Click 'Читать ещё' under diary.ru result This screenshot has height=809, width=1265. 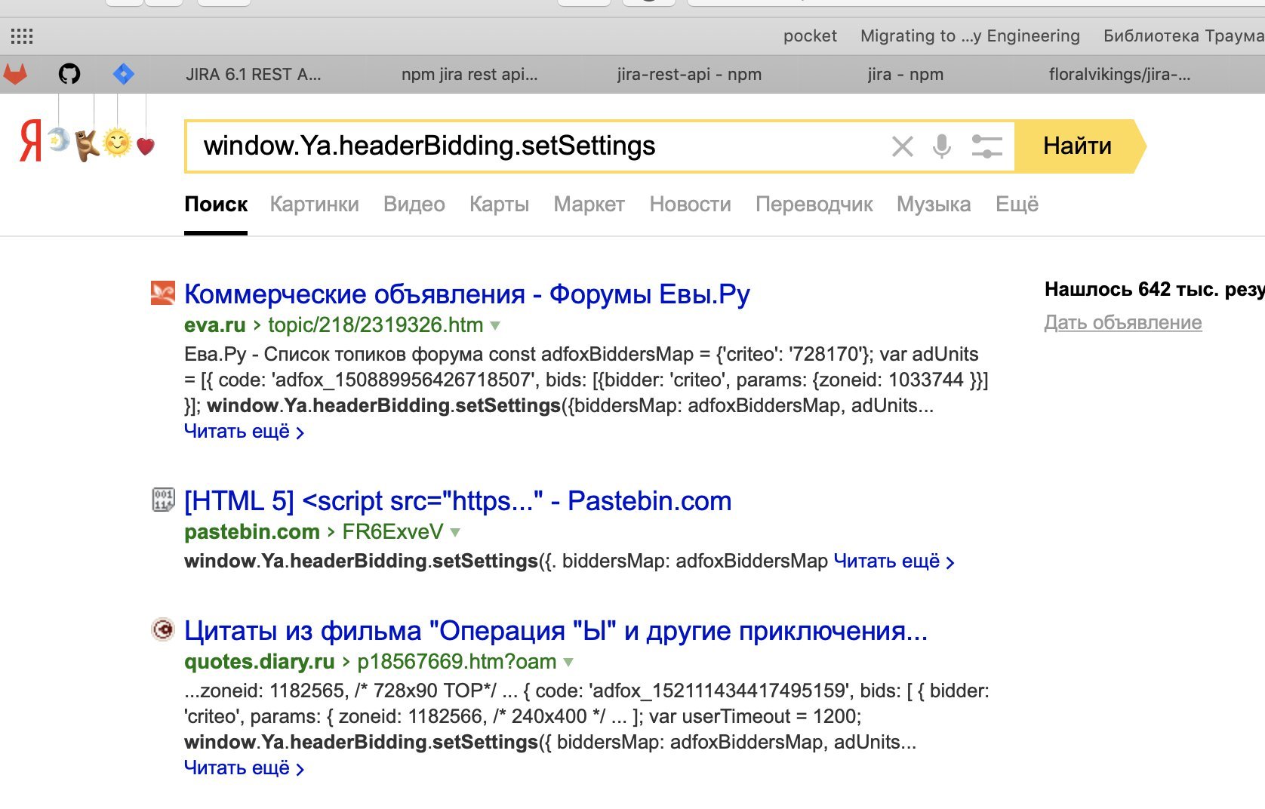pos(244,768)
